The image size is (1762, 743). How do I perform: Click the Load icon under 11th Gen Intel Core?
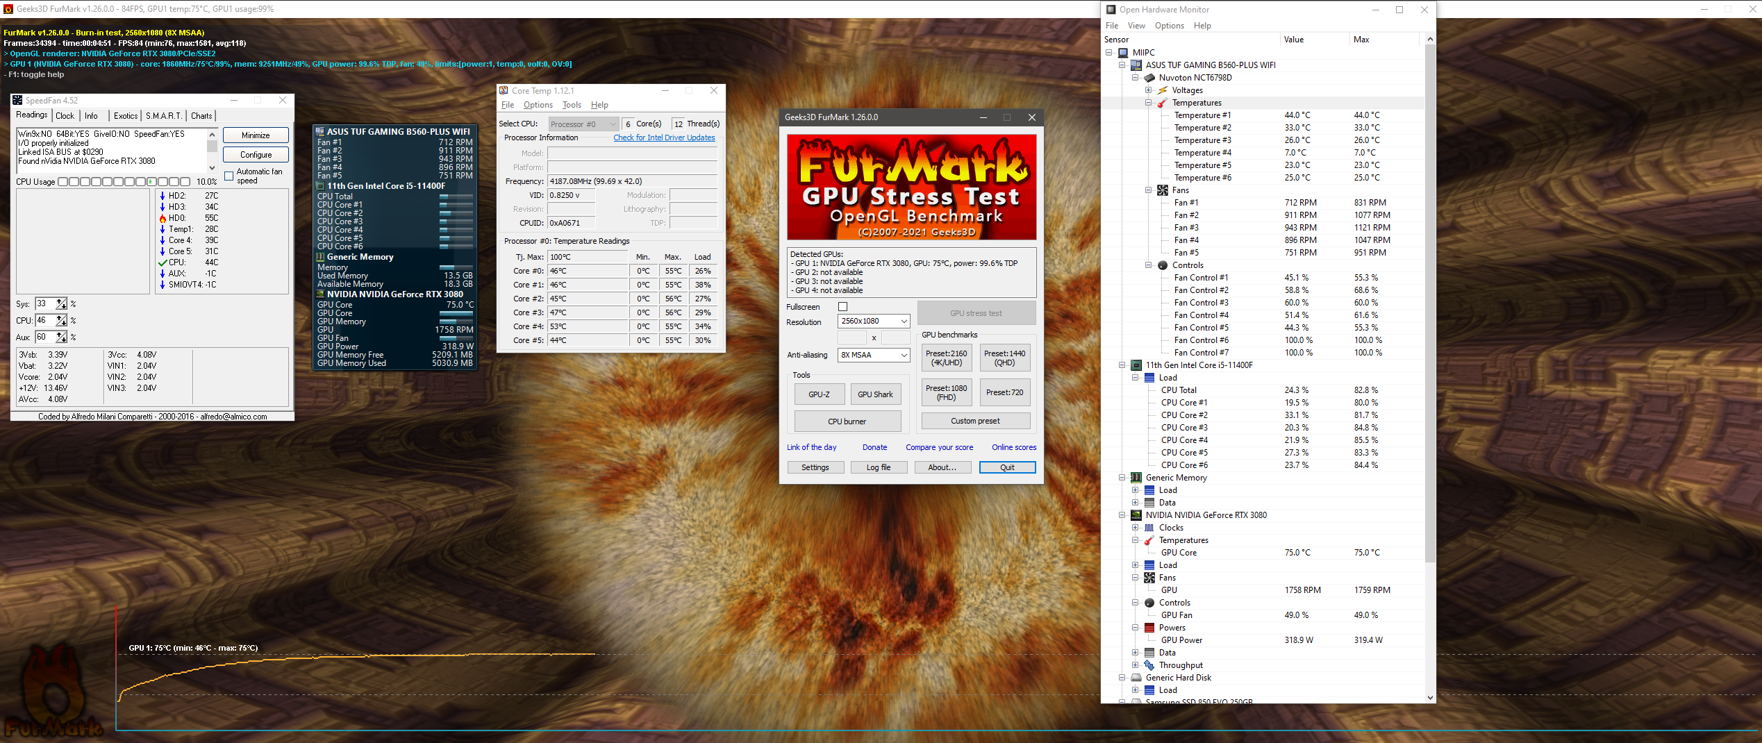[x=1149, y=378]
